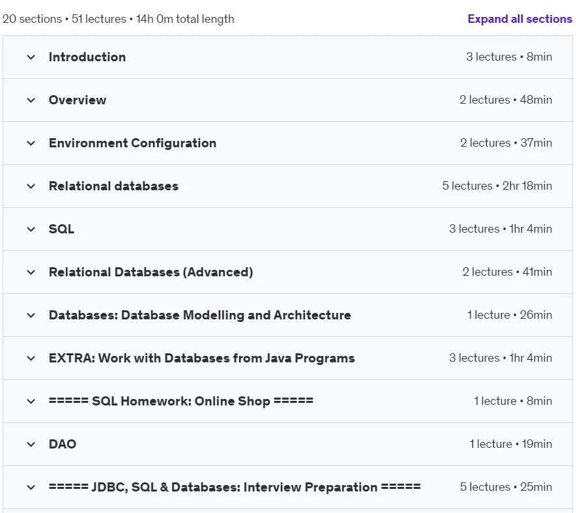Toggle chevron for Relational Databases (Advanced)
Screen dimensions: 576x513
[x=31, y=272]
